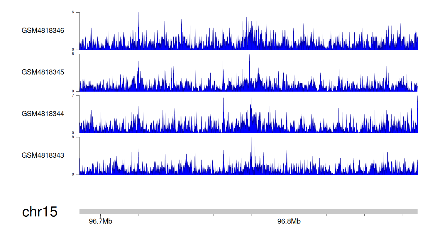Select the GSM4818345 track label
This screenshot has width=440, height=229.
point(43,72)
